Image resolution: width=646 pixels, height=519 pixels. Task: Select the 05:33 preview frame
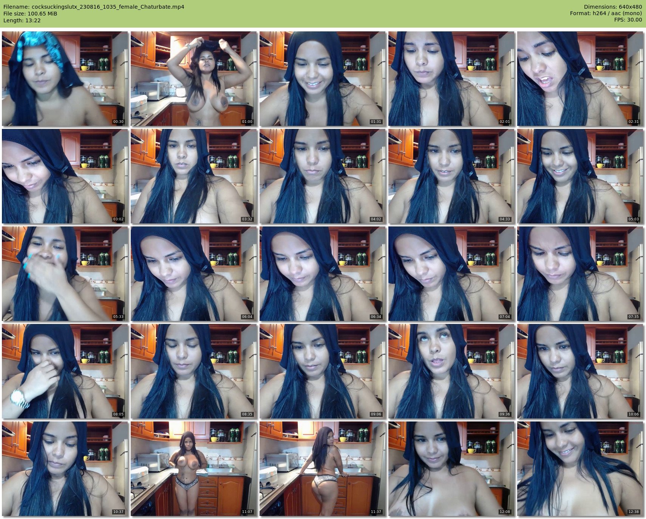click(x=65, y=274)
